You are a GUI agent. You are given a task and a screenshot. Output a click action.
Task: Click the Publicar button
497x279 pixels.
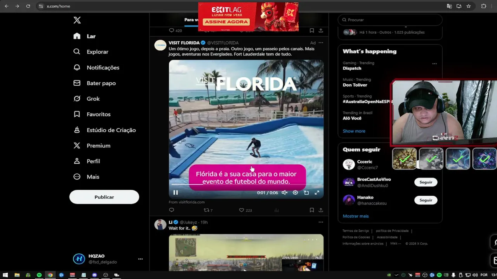[x=104, y=197]
